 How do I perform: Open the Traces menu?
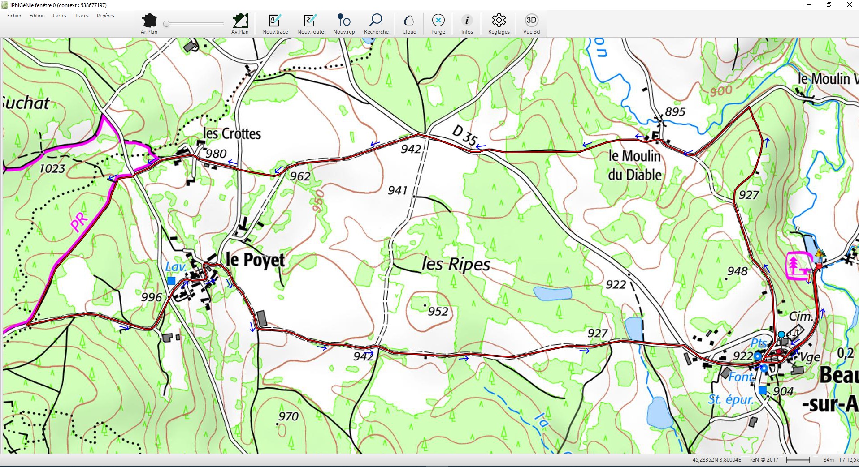click(x=82, y=16)
